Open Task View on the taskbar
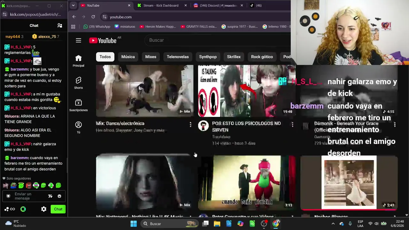The width and height of the screenshot is (409, 230). click(x=205, y=224)
